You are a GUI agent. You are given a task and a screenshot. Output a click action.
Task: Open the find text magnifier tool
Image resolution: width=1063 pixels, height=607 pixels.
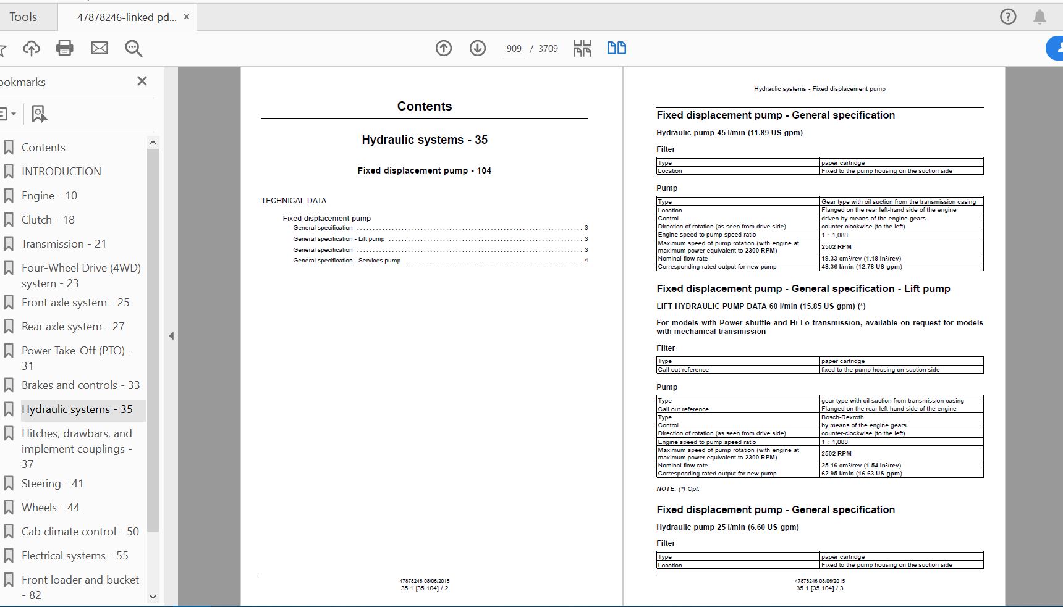(133, 48)
